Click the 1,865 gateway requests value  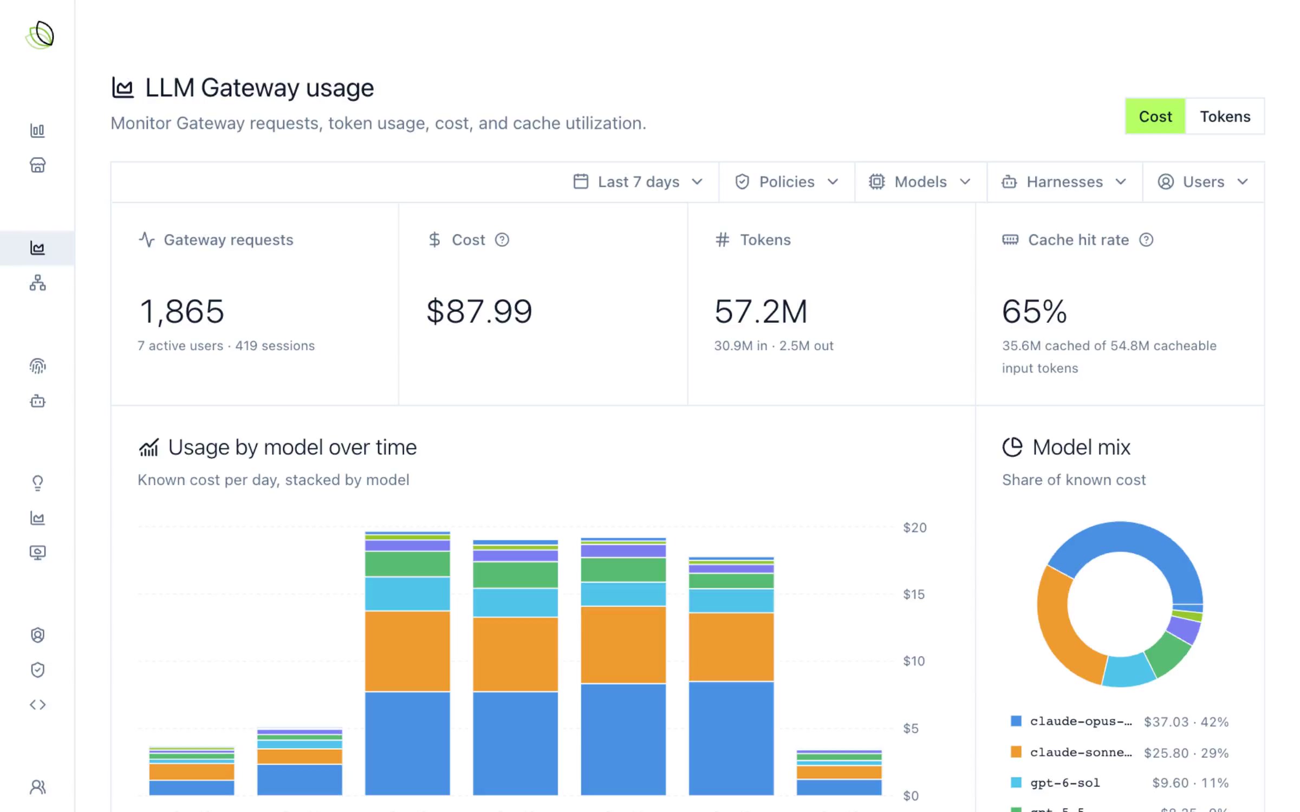(181, 312)
